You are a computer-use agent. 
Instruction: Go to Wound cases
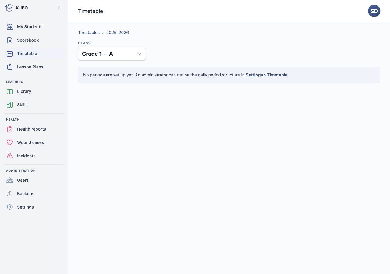[x=34, y=142]
